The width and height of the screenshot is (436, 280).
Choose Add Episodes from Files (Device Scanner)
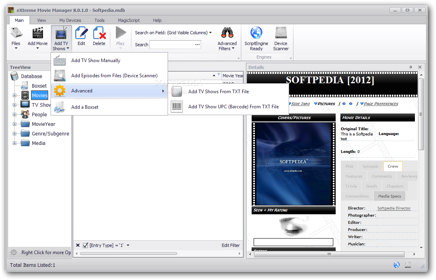[x=109, y=76]
